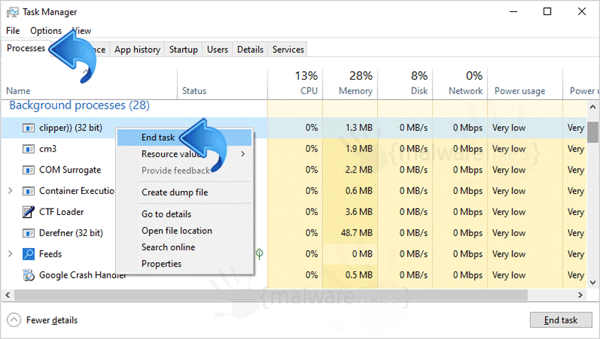Select the Google Crash Handler row

pos(294,275)
